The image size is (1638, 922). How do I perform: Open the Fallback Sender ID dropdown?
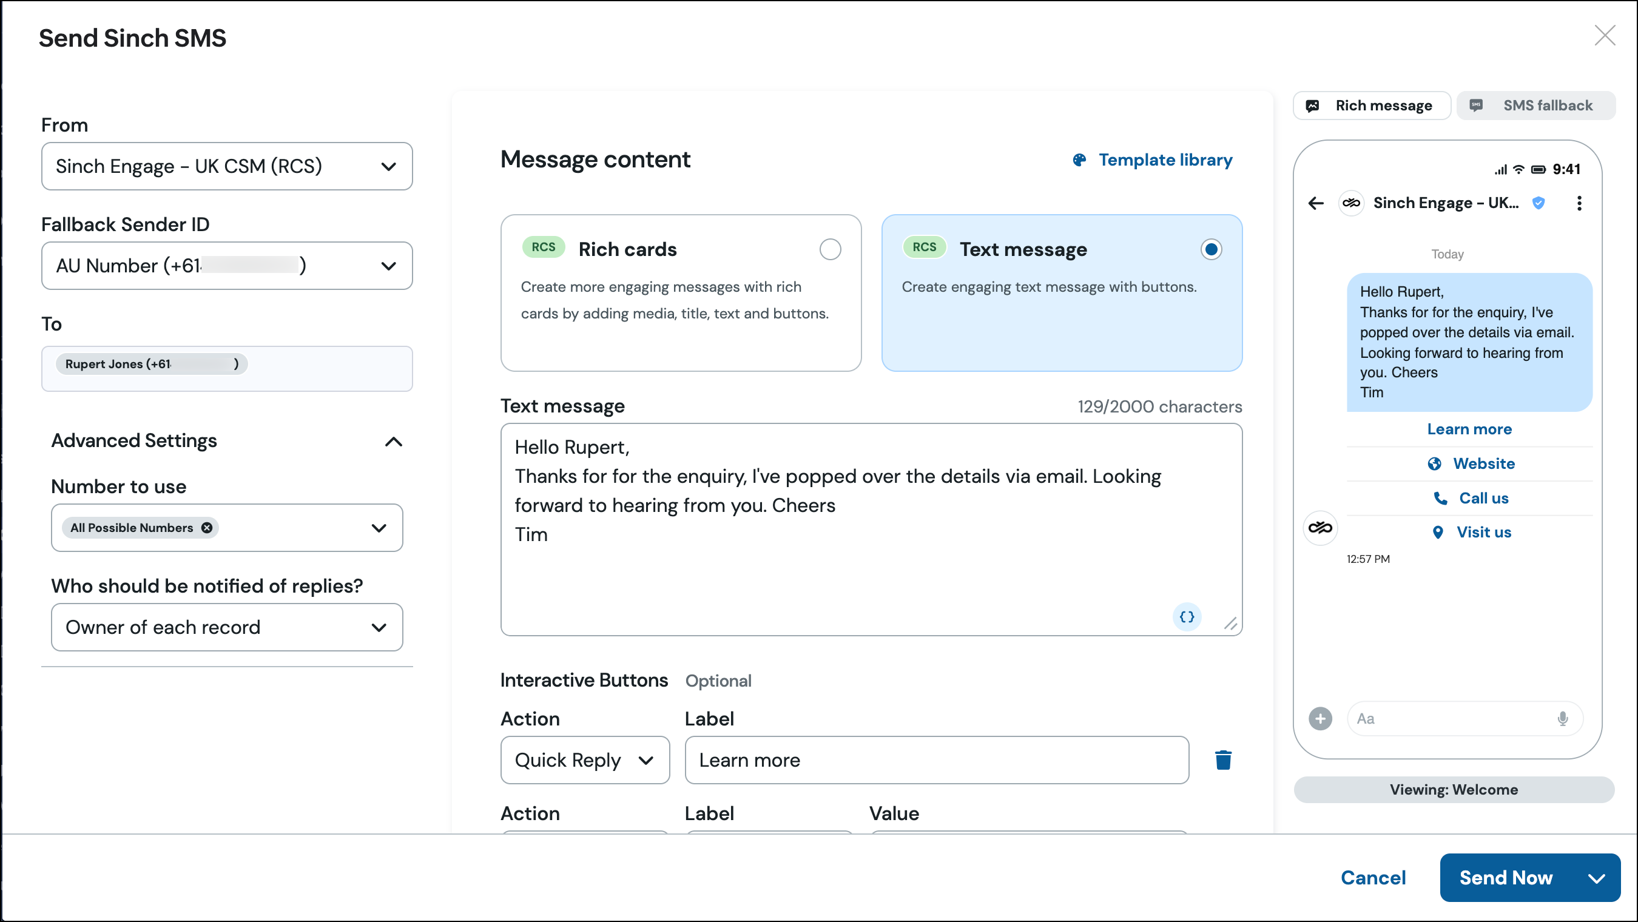click(x=227, y=266)
